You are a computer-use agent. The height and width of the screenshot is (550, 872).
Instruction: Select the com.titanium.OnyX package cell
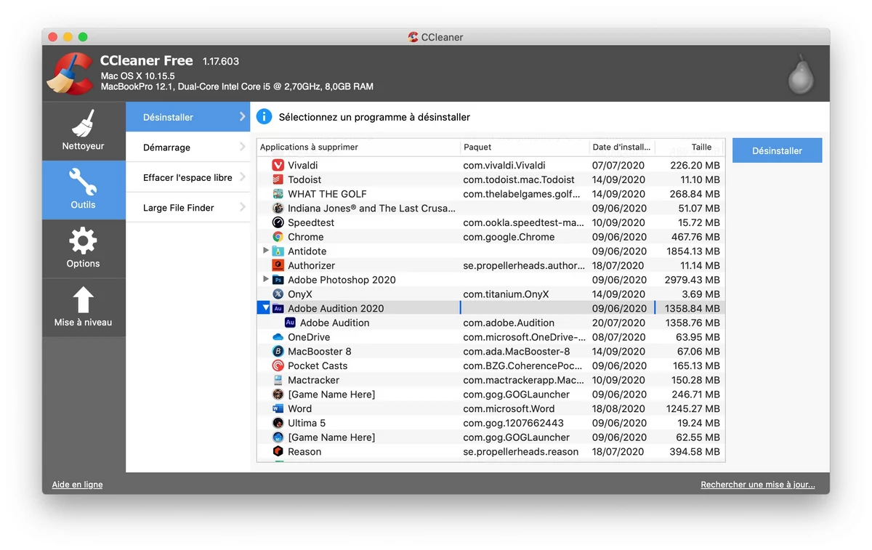coord(506,294)
